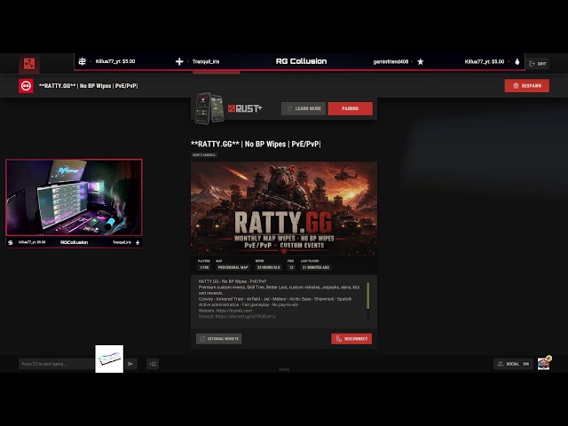Open the External Website button
This screenshot has width=568, height=426.
tap(219, 339)
